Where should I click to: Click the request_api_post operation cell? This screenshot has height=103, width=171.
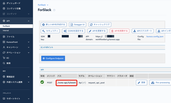pyautogui.click(x=96, y=83)
